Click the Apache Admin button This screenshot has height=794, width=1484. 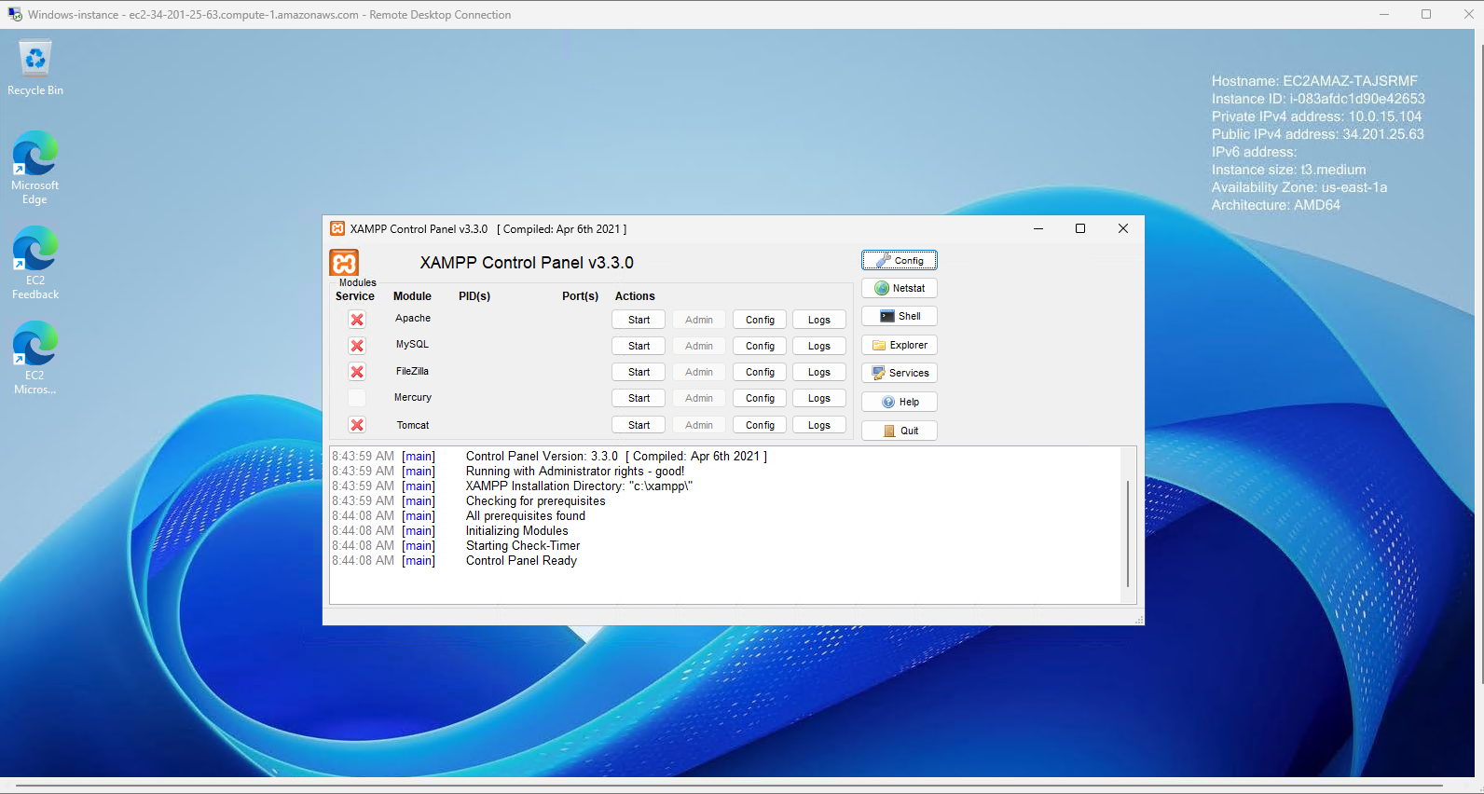pos(699,320)
